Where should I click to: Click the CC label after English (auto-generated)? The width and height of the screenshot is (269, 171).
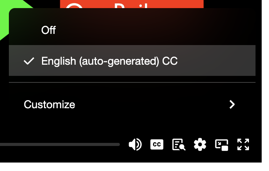pyautogui.click(x=170, y=61)
